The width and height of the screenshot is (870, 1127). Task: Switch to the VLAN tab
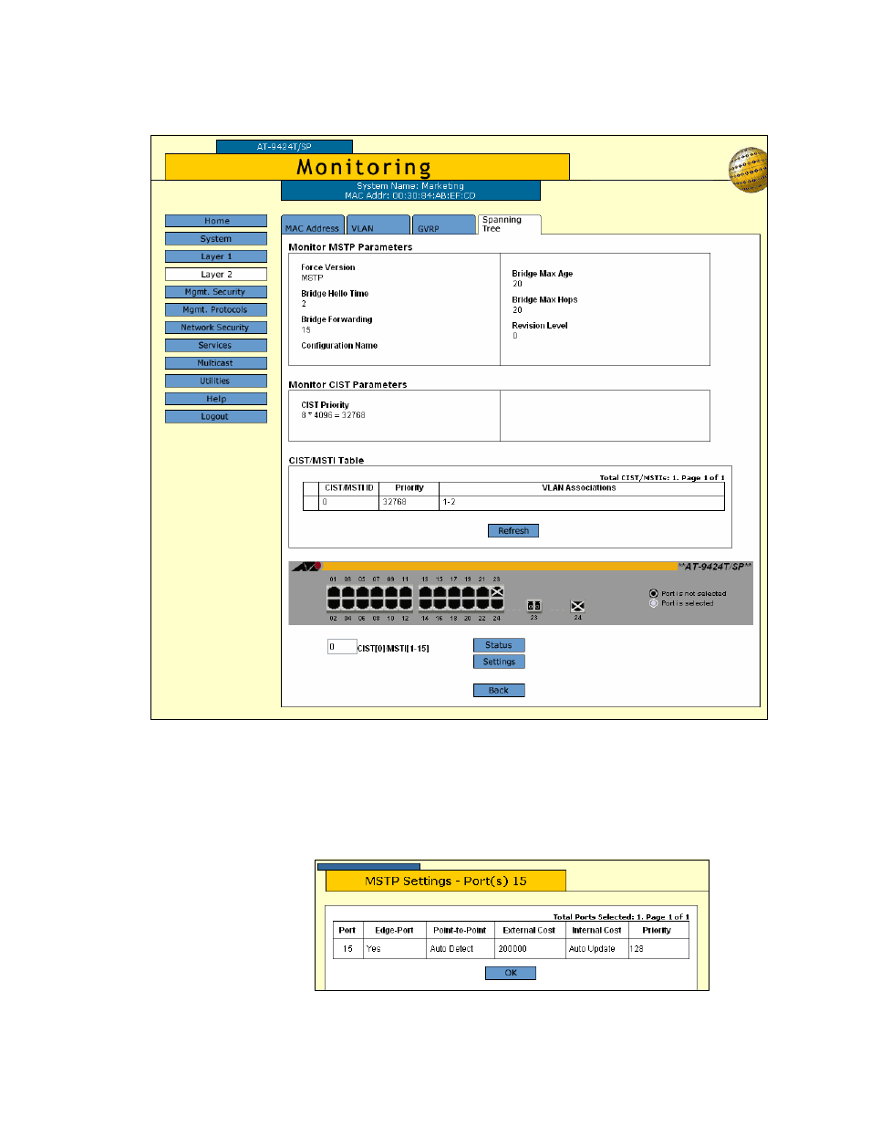[378, 225]
